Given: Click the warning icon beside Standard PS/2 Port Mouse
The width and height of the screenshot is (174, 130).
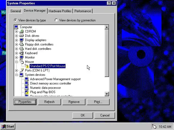Looking at the screenshot, I should (27, 66).
